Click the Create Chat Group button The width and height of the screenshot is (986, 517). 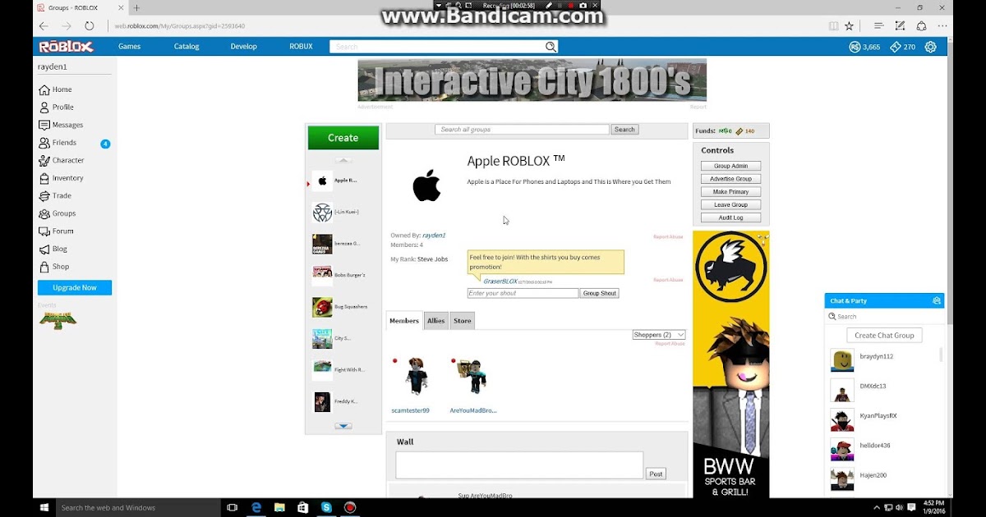[884, 336]
